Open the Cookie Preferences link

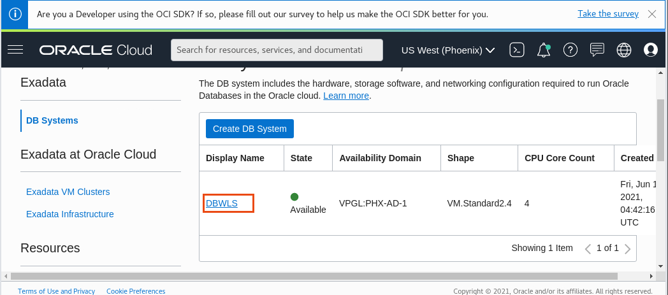coord(136,291)
